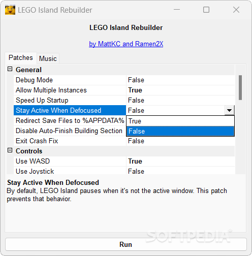
Task: Select the Patches tab
Action: (21, 58)
